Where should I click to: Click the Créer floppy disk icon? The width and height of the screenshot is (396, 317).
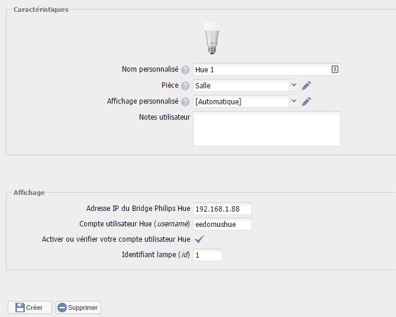[20, 308]
